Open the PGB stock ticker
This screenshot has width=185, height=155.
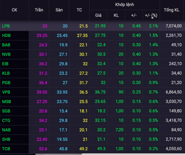[x=6, y=83]
